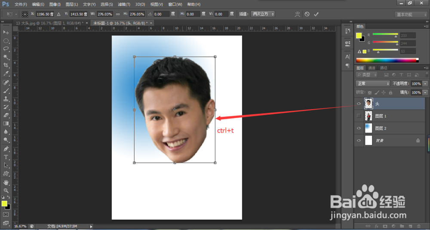Open the Properties panel icon
This screenshot has height=230, width=430.
(x=348, y=43)
